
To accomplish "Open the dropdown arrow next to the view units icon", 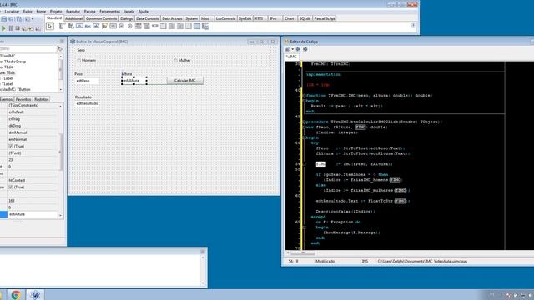I will pyautogui.click(x=33, y=19).
